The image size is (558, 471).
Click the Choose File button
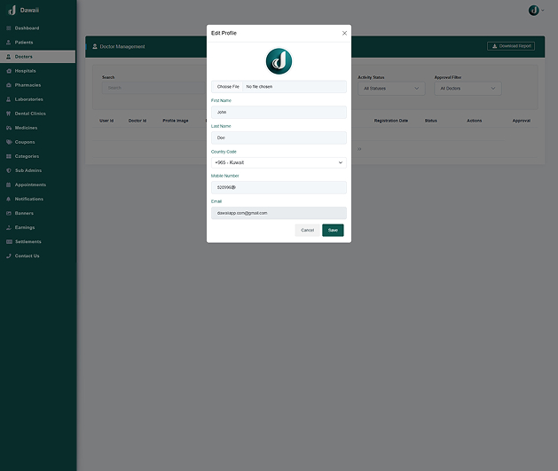pyautogui.click(x=228, y=87)
